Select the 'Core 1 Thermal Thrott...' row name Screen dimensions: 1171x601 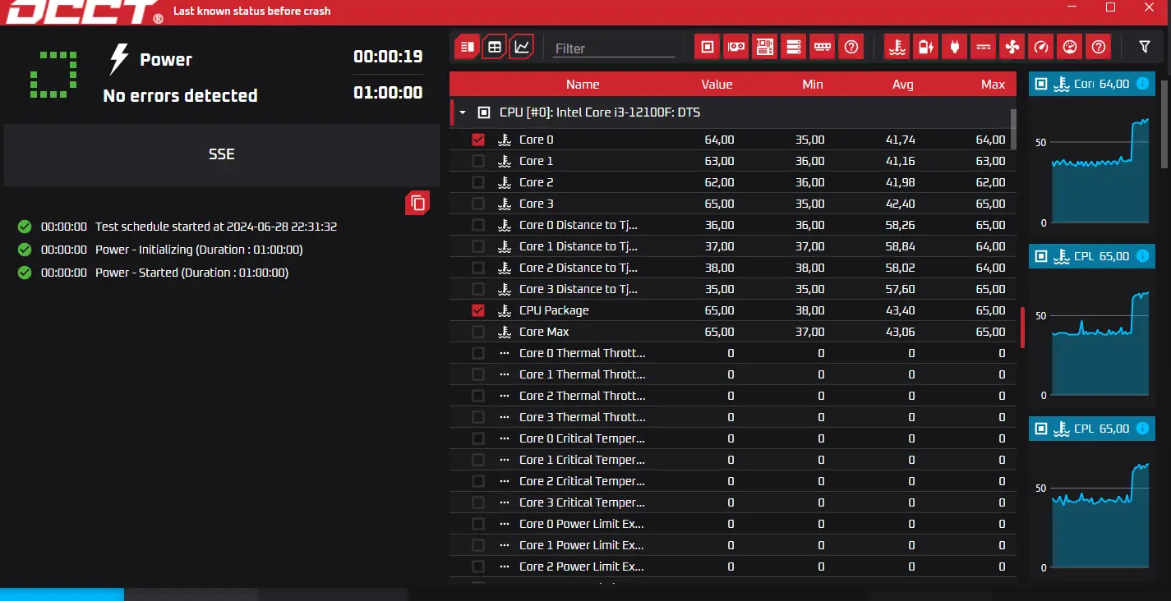583,374
